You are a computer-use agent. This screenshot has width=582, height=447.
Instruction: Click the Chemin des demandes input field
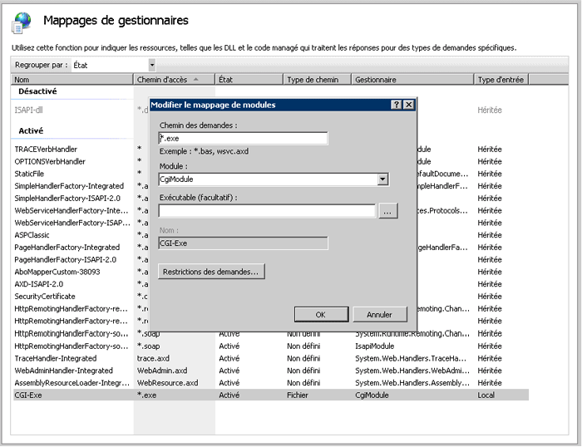click(x=243, y=139)
